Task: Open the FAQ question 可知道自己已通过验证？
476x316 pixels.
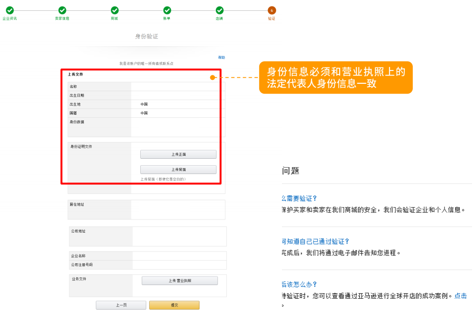Action: point(316,242)
